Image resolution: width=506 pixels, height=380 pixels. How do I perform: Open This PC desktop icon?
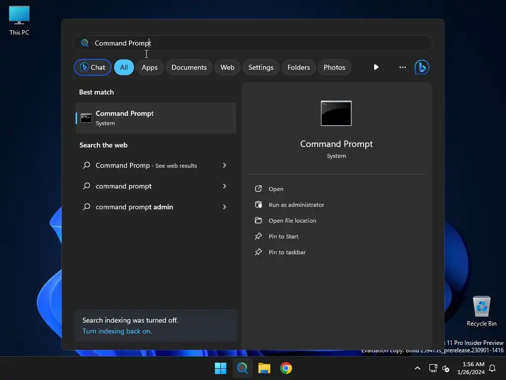click(x=19, y=20)
